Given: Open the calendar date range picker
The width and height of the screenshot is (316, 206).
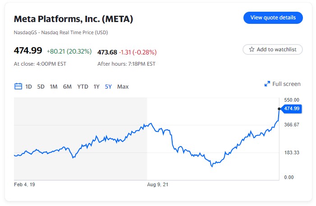Looking at the screenshot, I should tap(18, 86).
